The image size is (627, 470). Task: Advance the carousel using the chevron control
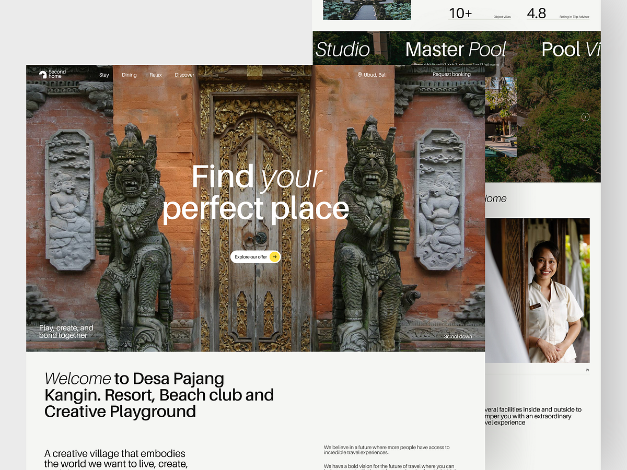pyautogui.click(x=585, y=117)
